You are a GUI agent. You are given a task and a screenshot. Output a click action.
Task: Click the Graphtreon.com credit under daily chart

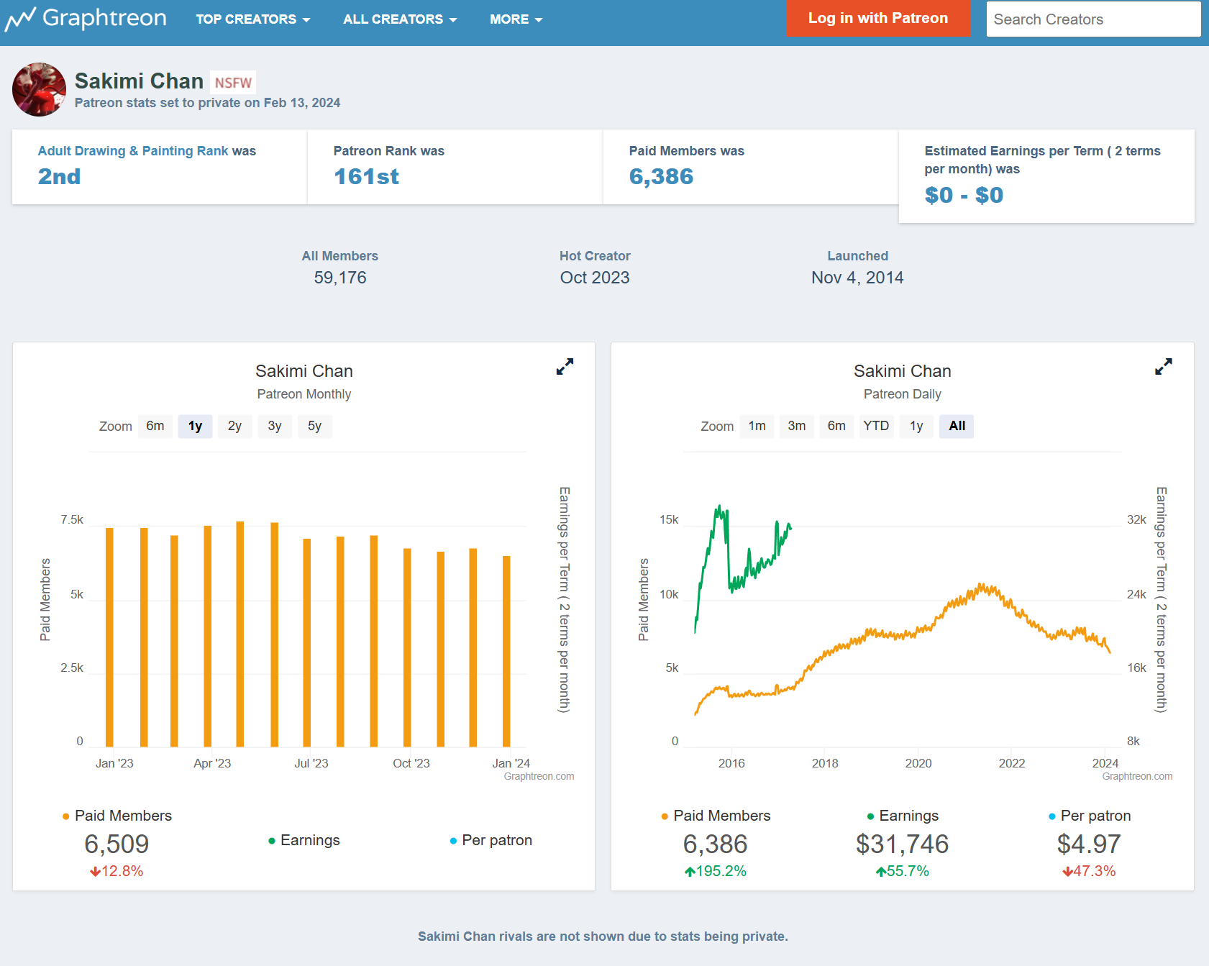click(x=1137, y=776)
